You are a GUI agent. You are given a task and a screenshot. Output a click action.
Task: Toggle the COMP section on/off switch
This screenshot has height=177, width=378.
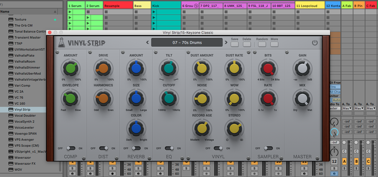pos(70,148)
